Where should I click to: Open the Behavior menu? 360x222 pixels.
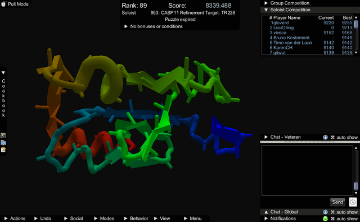coord(136,218)
